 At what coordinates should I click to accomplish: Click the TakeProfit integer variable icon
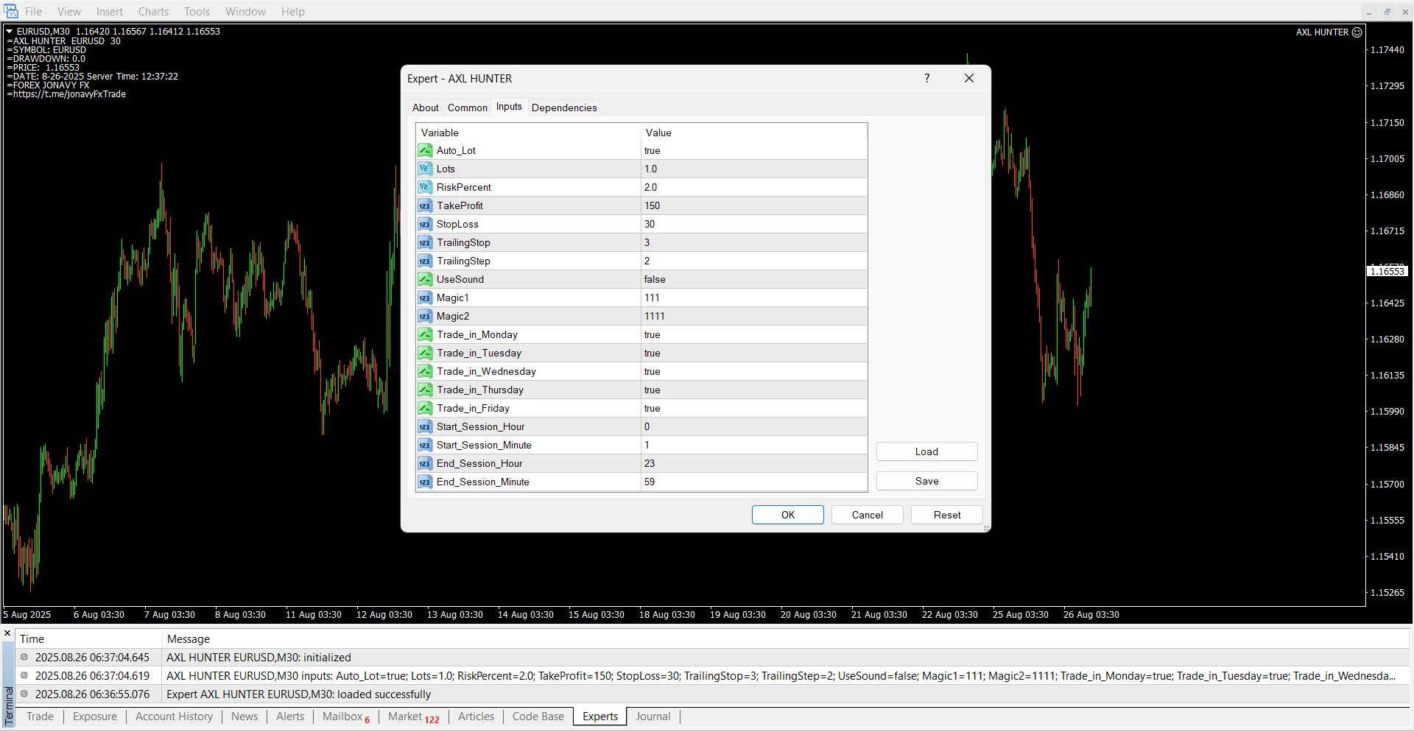tap(425, 206)
